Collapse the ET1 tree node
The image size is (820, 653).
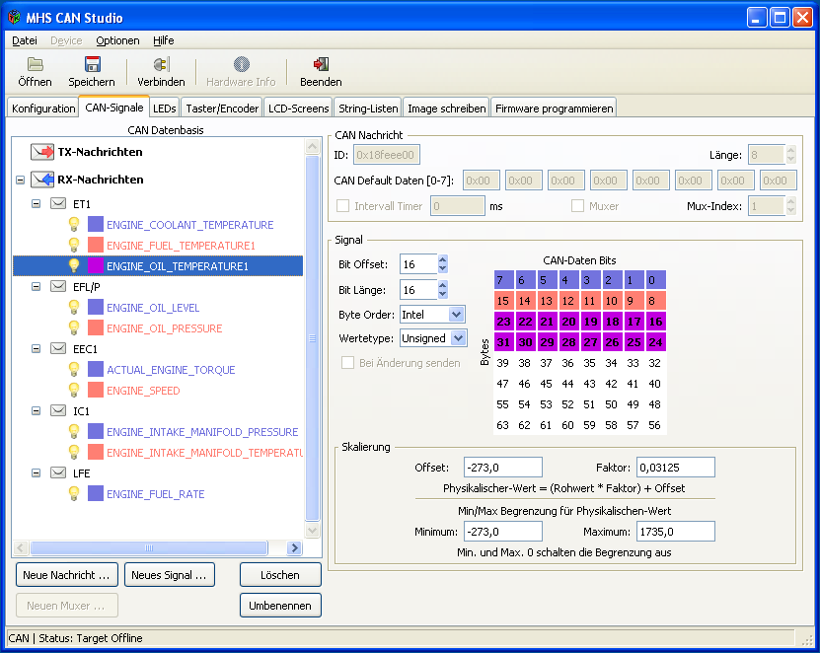pos(37,204)
